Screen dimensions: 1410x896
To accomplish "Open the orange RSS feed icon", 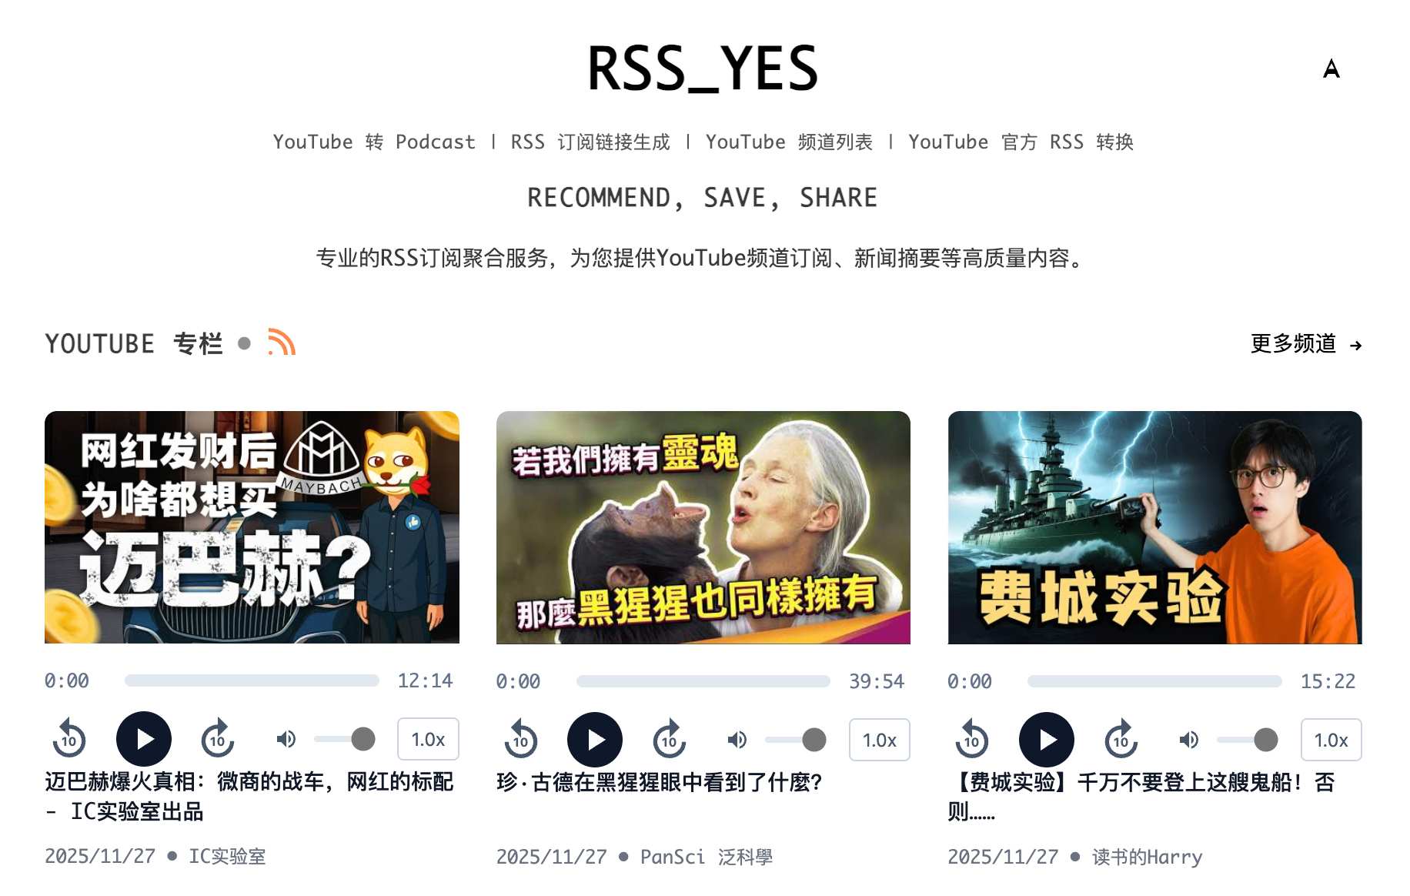I will (282, 342).
